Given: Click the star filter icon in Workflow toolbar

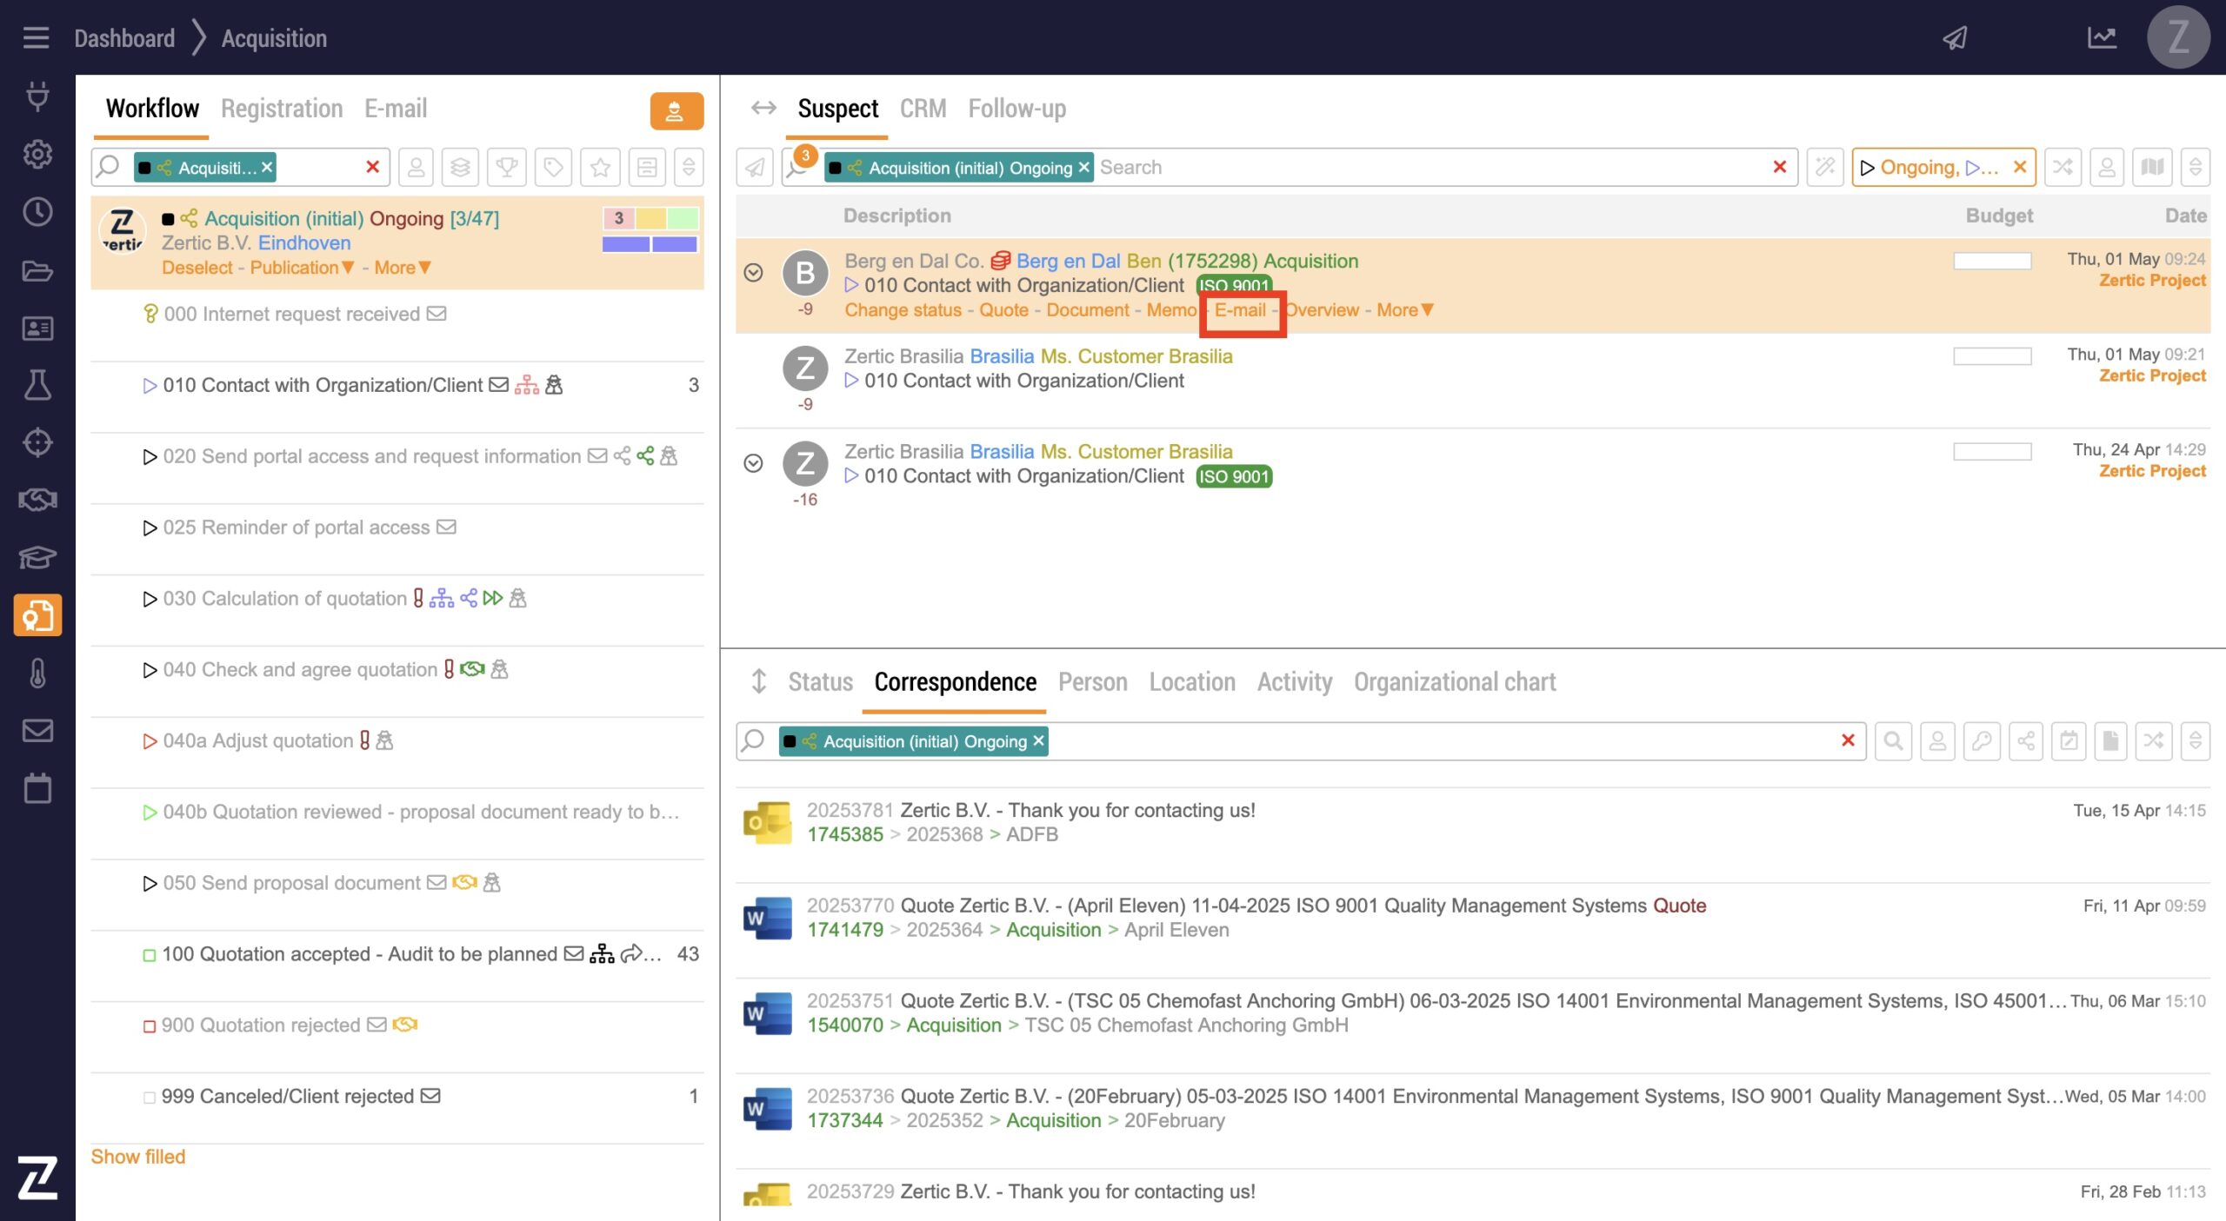Looking at the screenshot, I should tap(600, 167).
